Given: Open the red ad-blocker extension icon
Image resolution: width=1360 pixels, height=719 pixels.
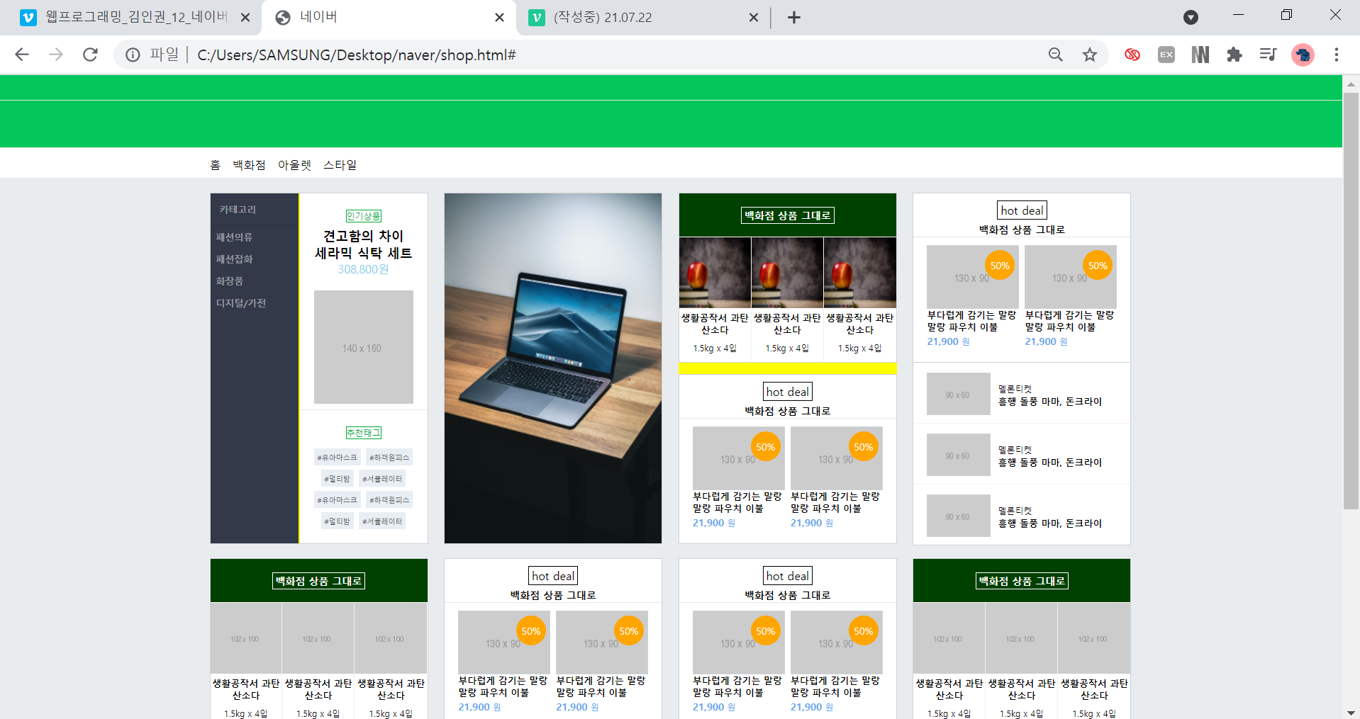Looking at the screenshot, I should click(1132, 55).
